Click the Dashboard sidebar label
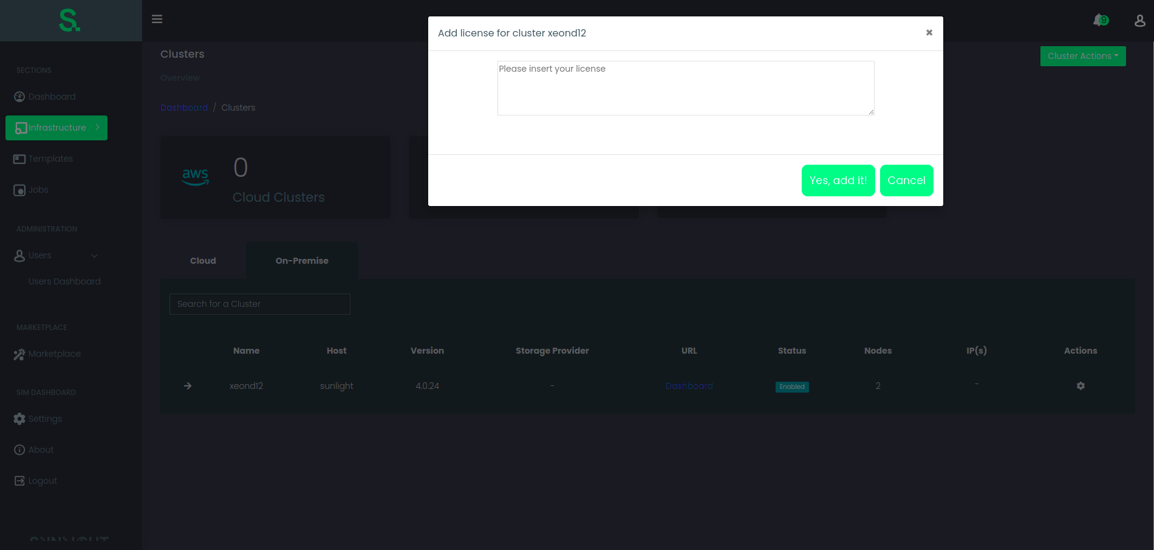 pos(52,97)
